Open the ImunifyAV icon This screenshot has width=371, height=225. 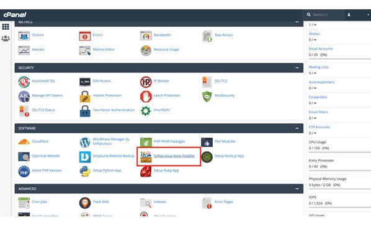click(x=146, y=111)
